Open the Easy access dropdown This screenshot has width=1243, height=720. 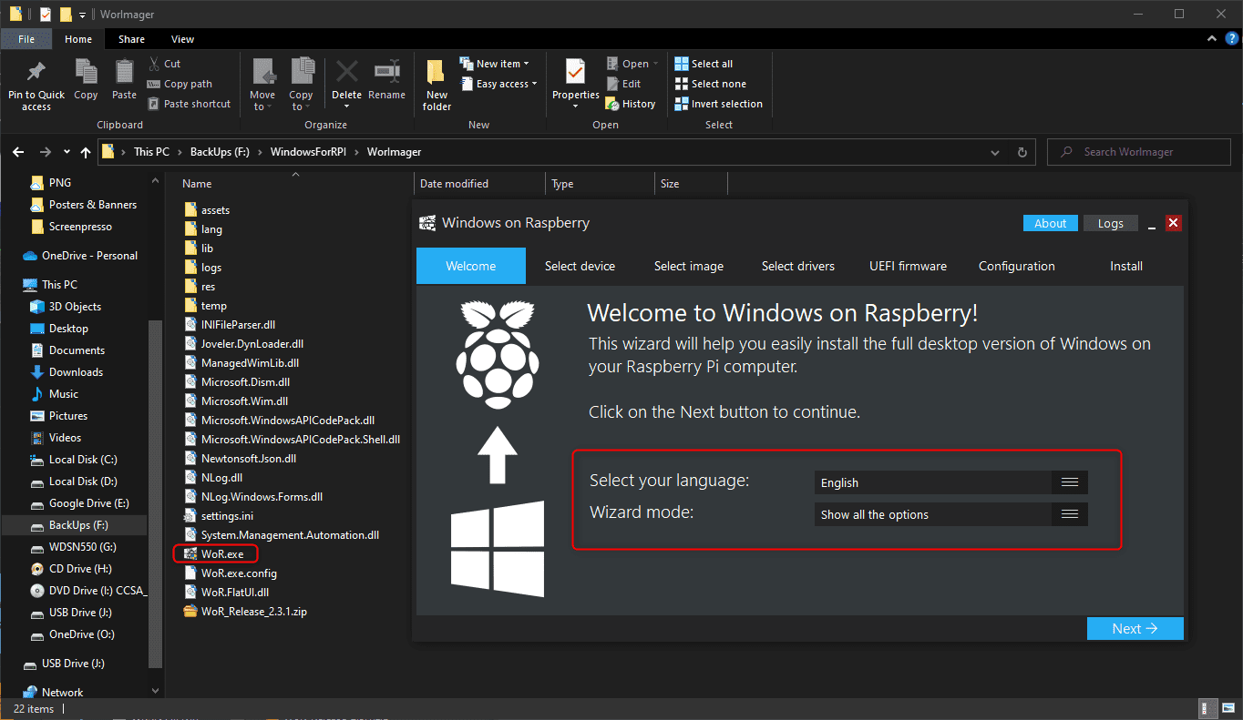click(x=498, y=84)
